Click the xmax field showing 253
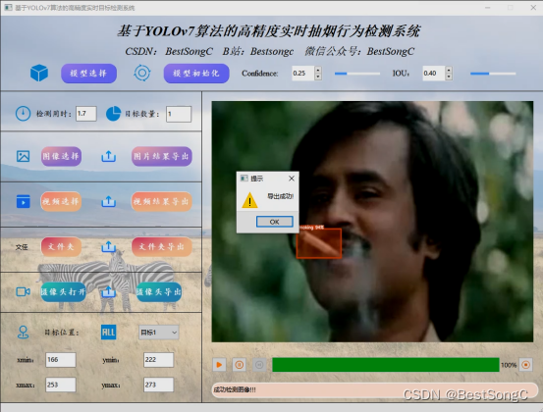 pos(61,385)
